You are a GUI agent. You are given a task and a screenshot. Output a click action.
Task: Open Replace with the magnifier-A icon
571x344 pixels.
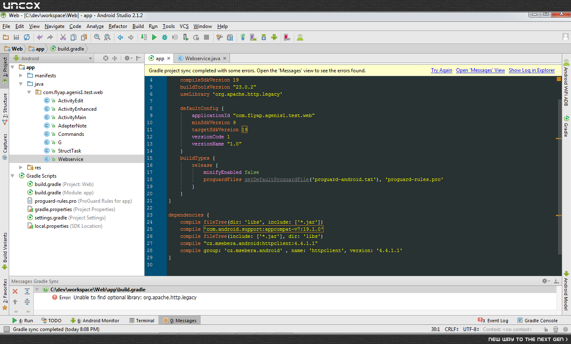pyautogui.click(x=107, y=37)
